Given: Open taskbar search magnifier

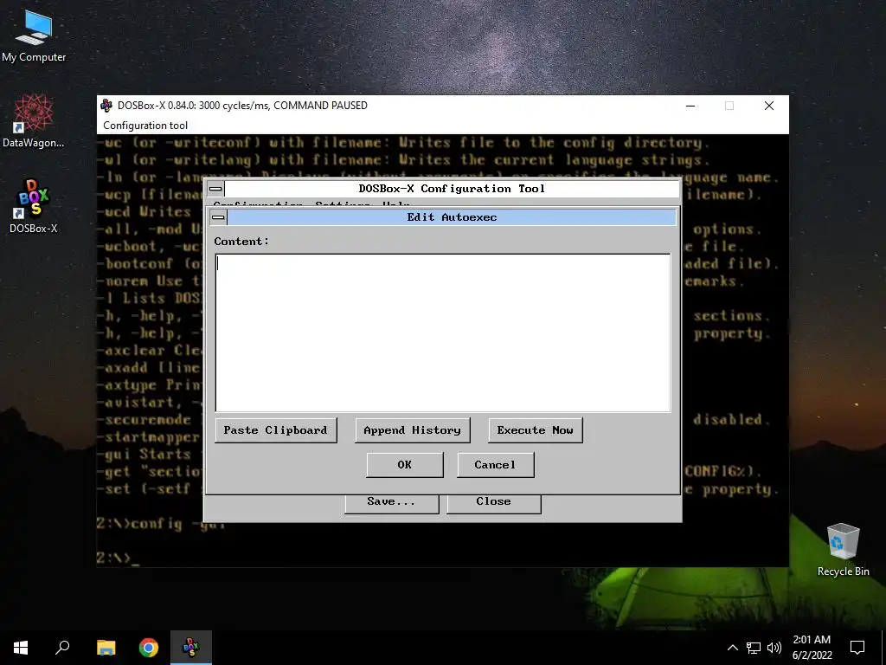Looking at the screenshot, I should click(62, 648).
